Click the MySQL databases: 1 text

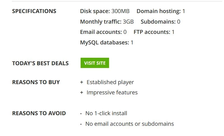pos(107,42)
